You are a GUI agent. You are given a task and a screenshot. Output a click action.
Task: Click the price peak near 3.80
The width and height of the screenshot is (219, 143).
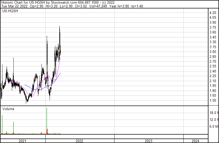click(60, 26)
